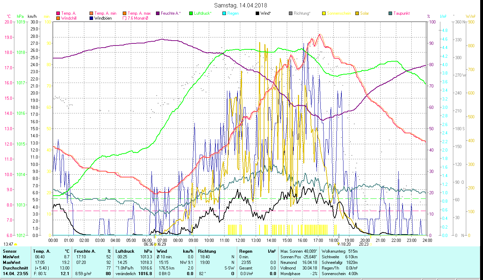This screenshot has width=483, height=280.
Task: Click the Feuchte A. purple legend square
Action: pyautogui.click(x=157, y=13)
